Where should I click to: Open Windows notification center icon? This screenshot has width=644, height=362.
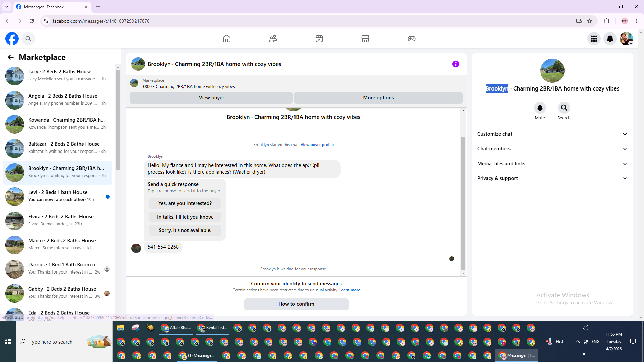633,342
